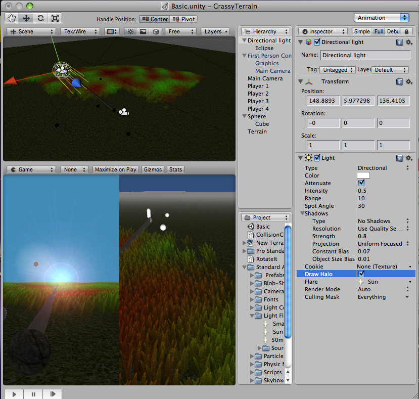Viewport: 419px width, 399px height.
Task: Select the Move tool in the toolbar
Action: click(x=26, y=18)
